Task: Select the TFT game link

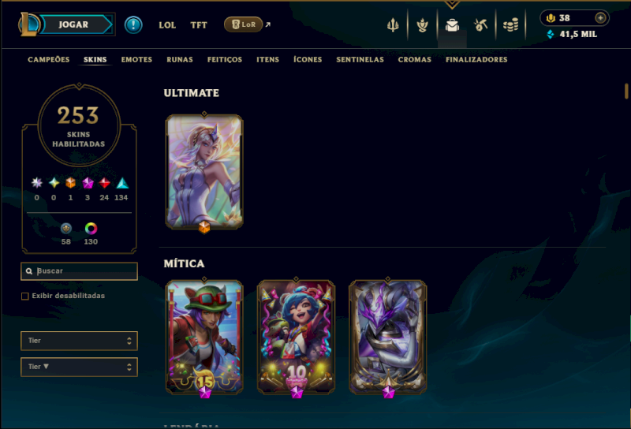Action: [x=199, y=25]
